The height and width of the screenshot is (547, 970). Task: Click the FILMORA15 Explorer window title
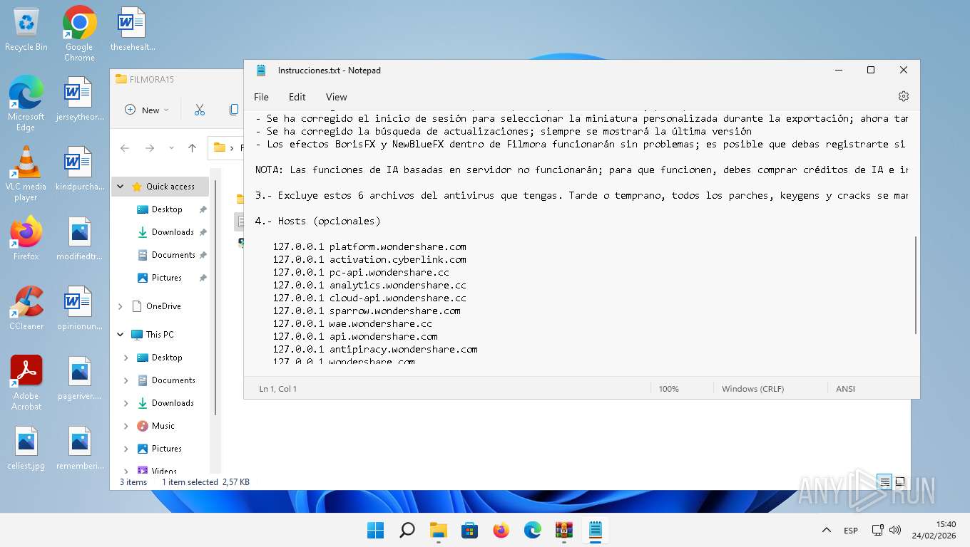pos(151,79)
